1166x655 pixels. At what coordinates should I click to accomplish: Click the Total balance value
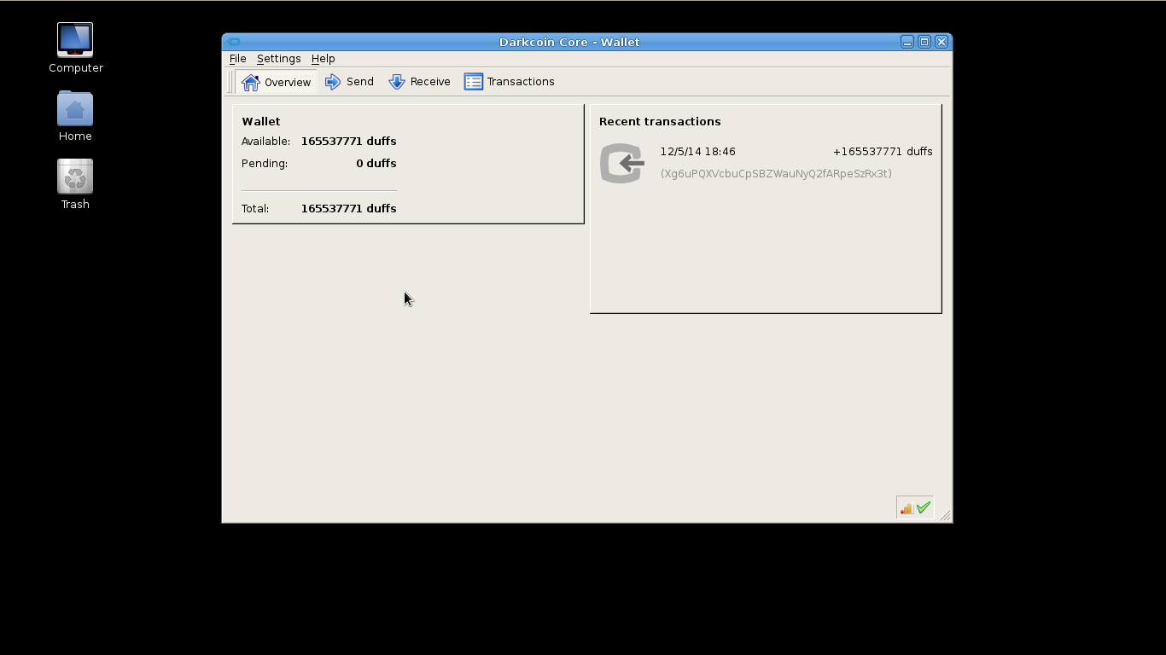[348, 209]
